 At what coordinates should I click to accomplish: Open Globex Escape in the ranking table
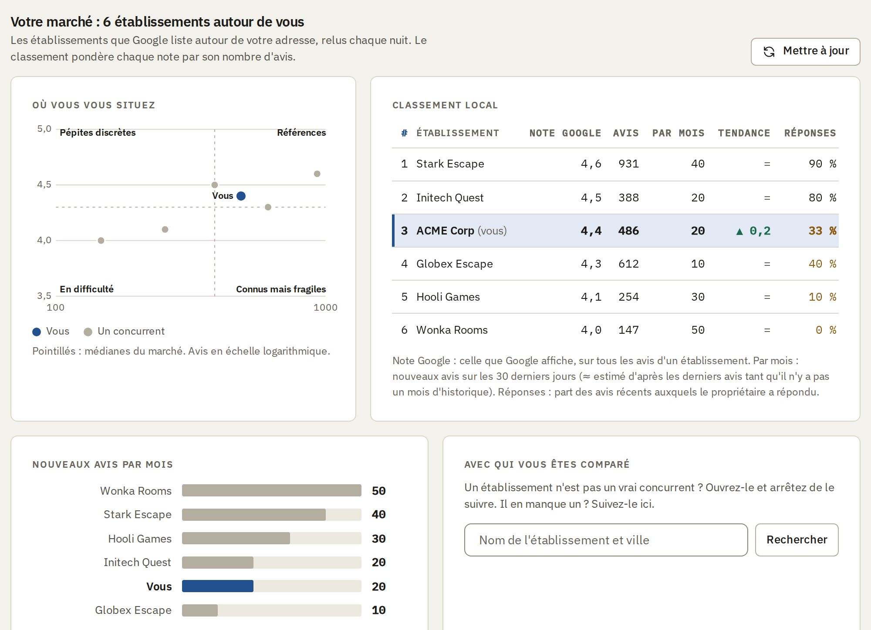coord(615,264)
